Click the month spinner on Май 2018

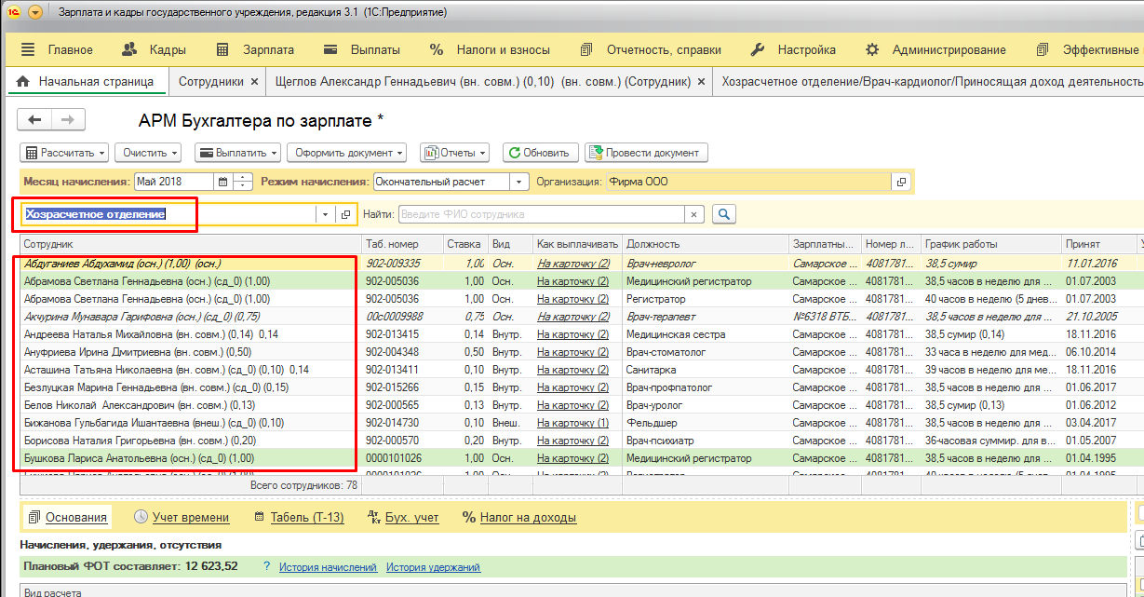(243, 183)
